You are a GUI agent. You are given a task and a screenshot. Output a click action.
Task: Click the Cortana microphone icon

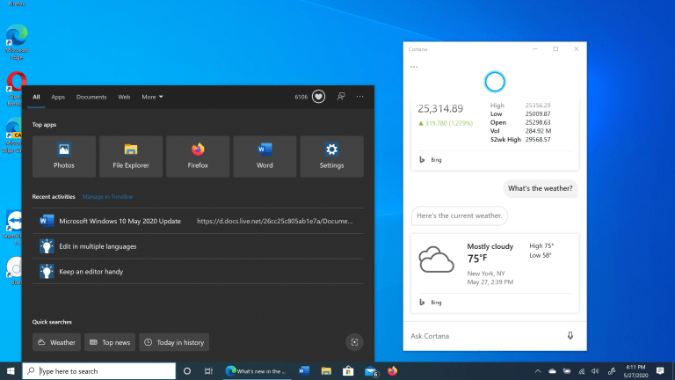pyautogui.click(x=570, y=336)
